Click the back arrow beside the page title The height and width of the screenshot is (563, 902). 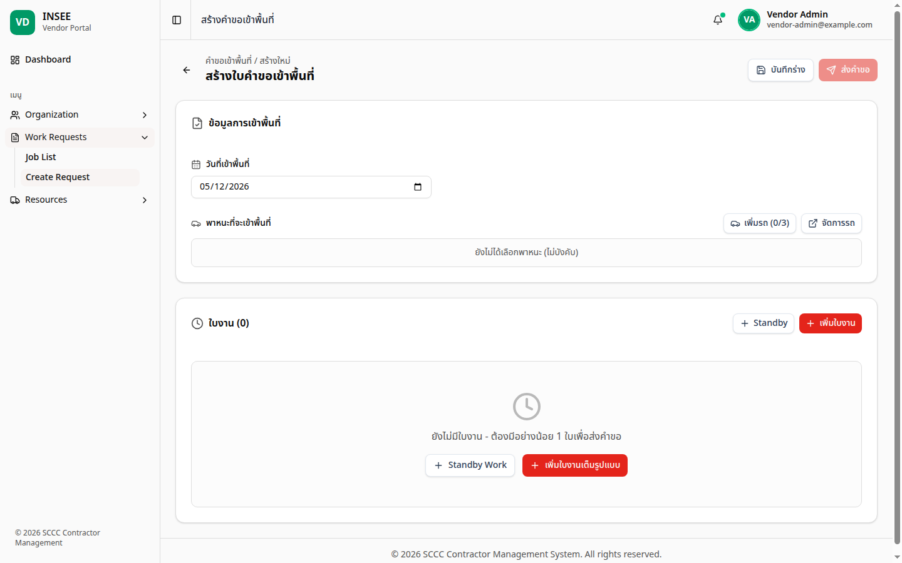[187, 70]
